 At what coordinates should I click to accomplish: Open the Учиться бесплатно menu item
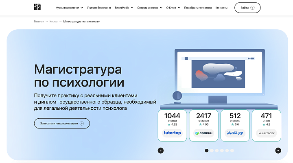click(x=98, y=8)
